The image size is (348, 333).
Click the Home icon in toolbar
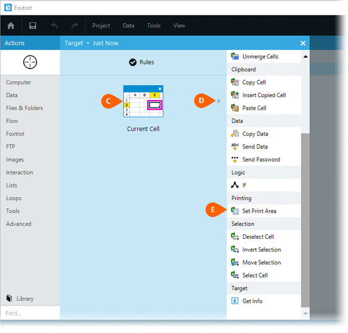11,26
